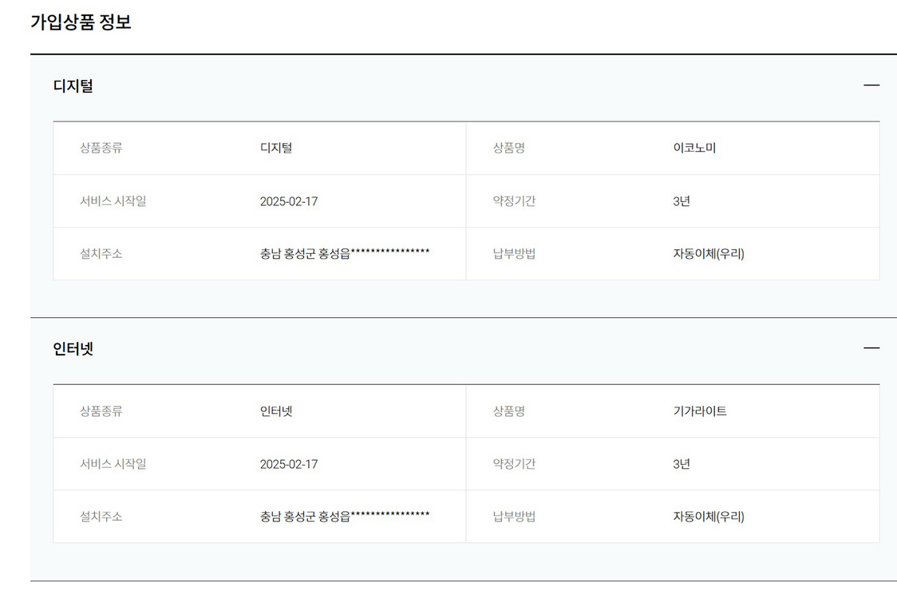Click the 인터넷 service start date 2025-02-17
Image resolution: width=897 pixels, height=599 pixels.
[289, 465]
